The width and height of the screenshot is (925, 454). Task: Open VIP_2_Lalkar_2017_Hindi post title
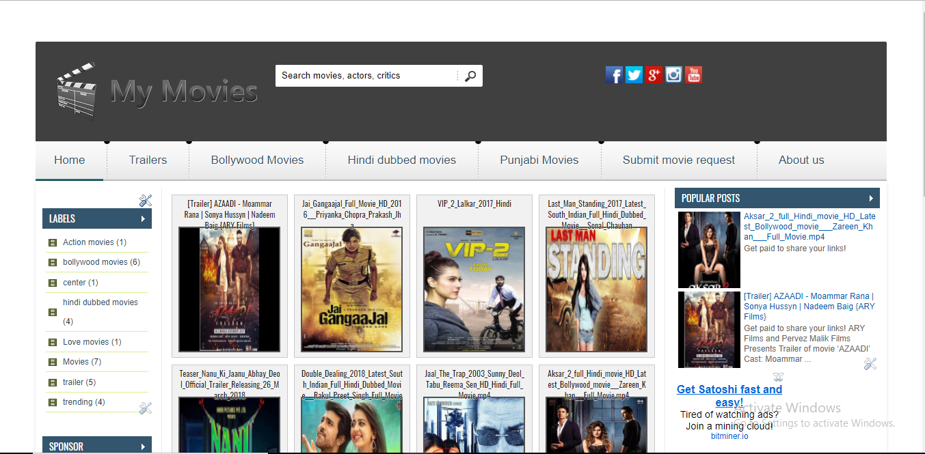(474, 203)
